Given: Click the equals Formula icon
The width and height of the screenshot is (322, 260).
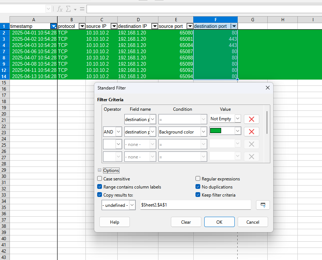Looking at the screenshot, I should point(82,9).
